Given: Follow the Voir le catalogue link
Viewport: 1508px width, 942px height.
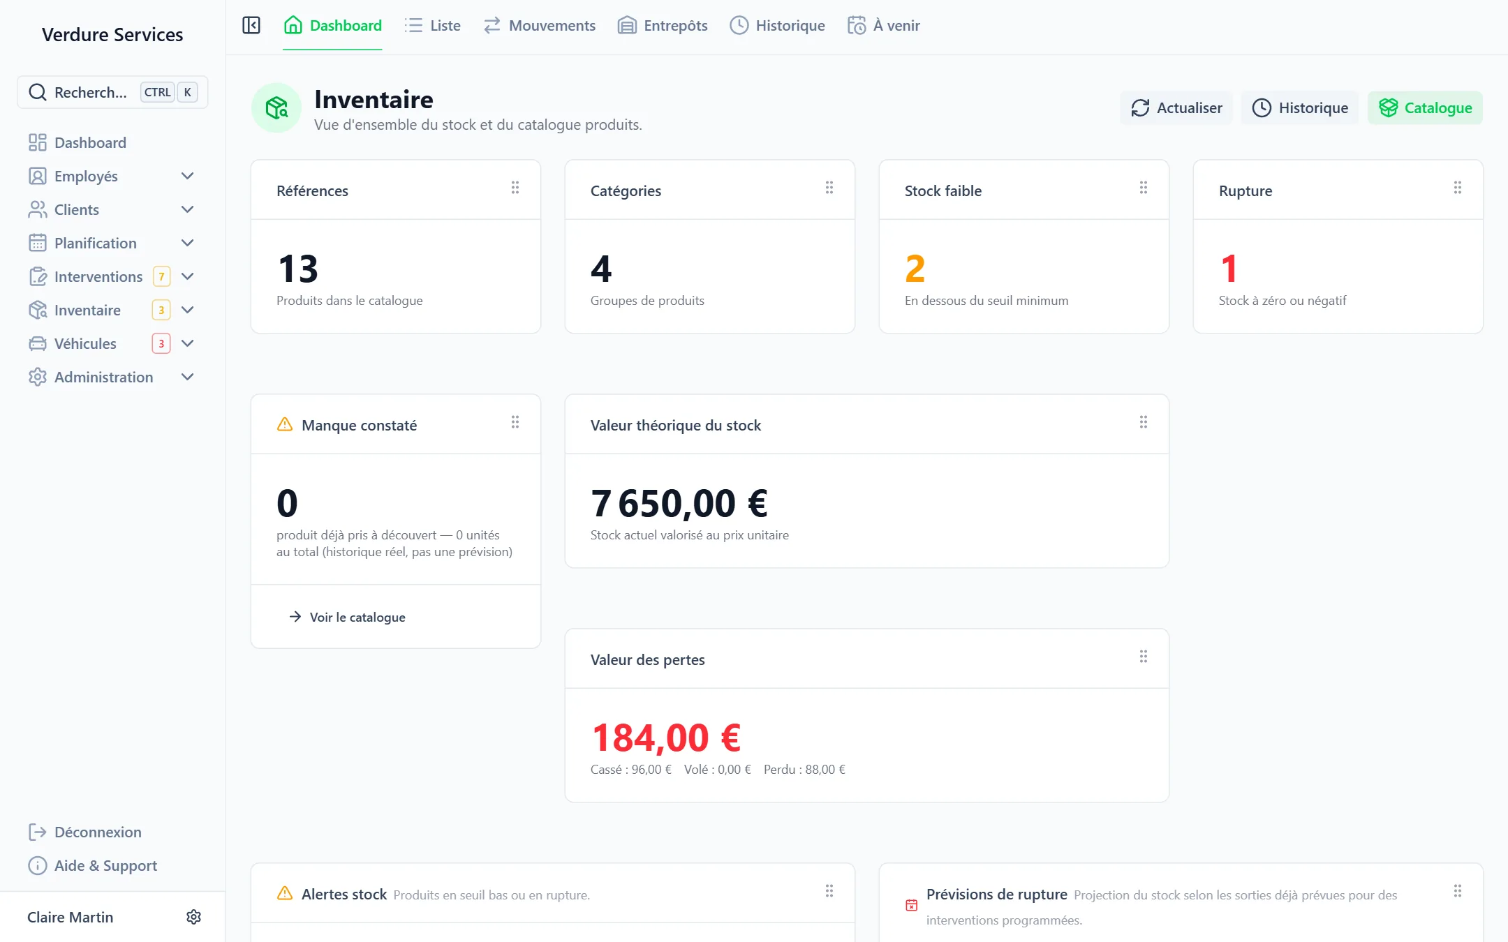Looking at the screenshot, I should click(347, 617).
